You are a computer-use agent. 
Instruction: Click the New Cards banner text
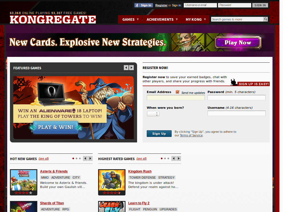tap(88, 42)
